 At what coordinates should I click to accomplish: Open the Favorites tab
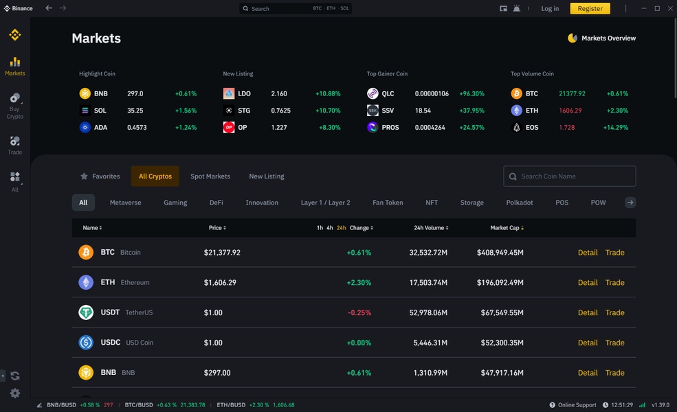pyautogui.click(x=100, y=176)
